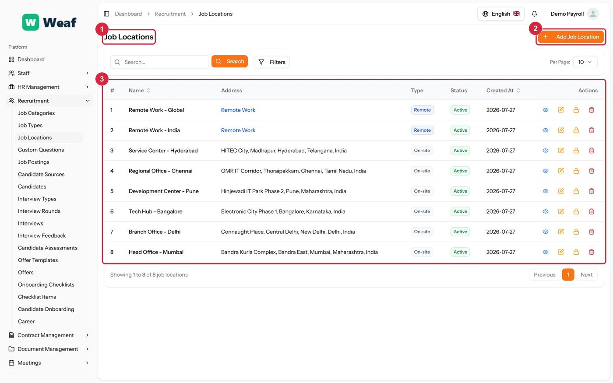Screen dimensions: 613x383
Task: Click the Next pagination button
Action: coord(586,275)
